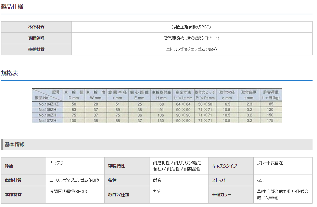Image resolution: width=317 pixels, height=207 pixels.
Task: Click hole diameter value 6.5
Action: (227, 104)
